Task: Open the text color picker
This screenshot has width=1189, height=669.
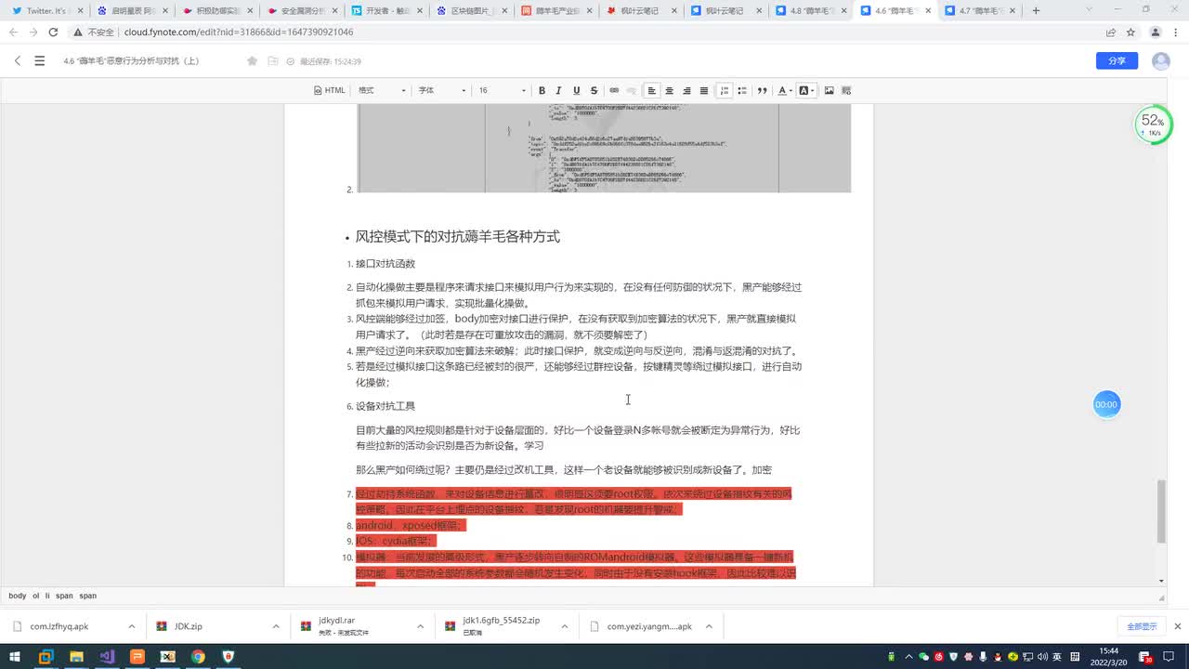Action: [x=784, y=90]
